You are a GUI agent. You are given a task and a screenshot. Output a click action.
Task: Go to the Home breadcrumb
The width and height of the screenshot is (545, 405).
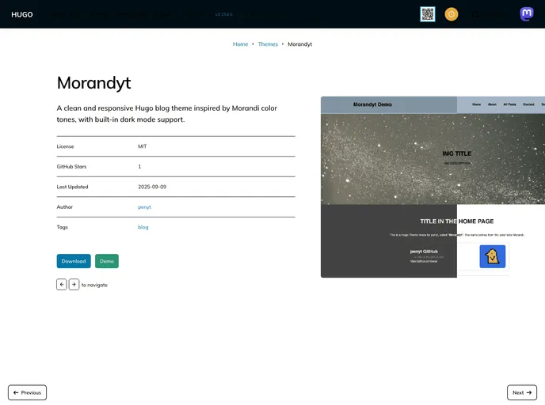coord(240,44)
